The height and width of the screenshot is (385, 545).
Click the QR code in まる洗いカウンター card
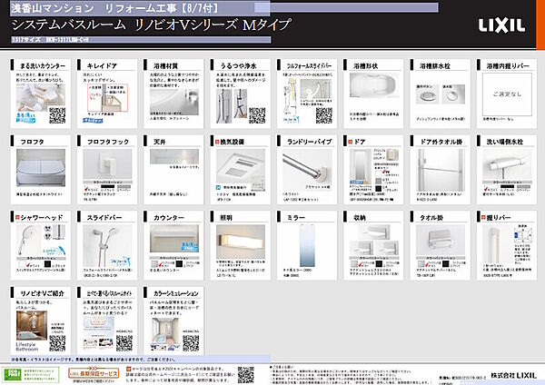57,115
